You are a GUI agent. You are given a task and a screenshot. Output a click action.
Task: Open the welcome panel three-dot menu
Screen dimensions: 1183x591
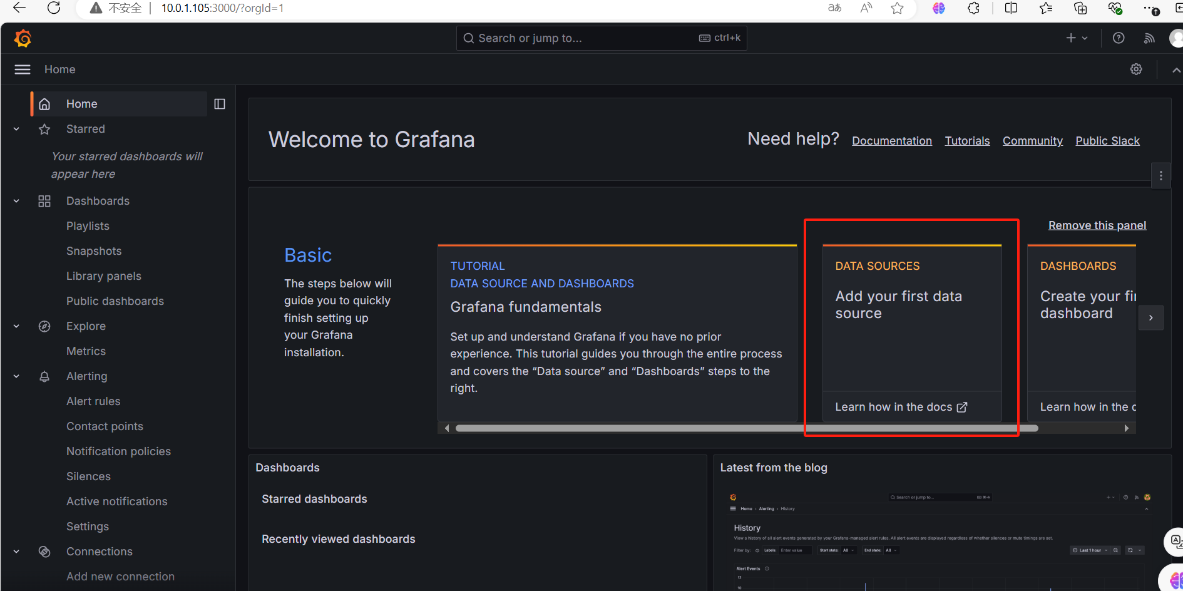(1161, 176)
